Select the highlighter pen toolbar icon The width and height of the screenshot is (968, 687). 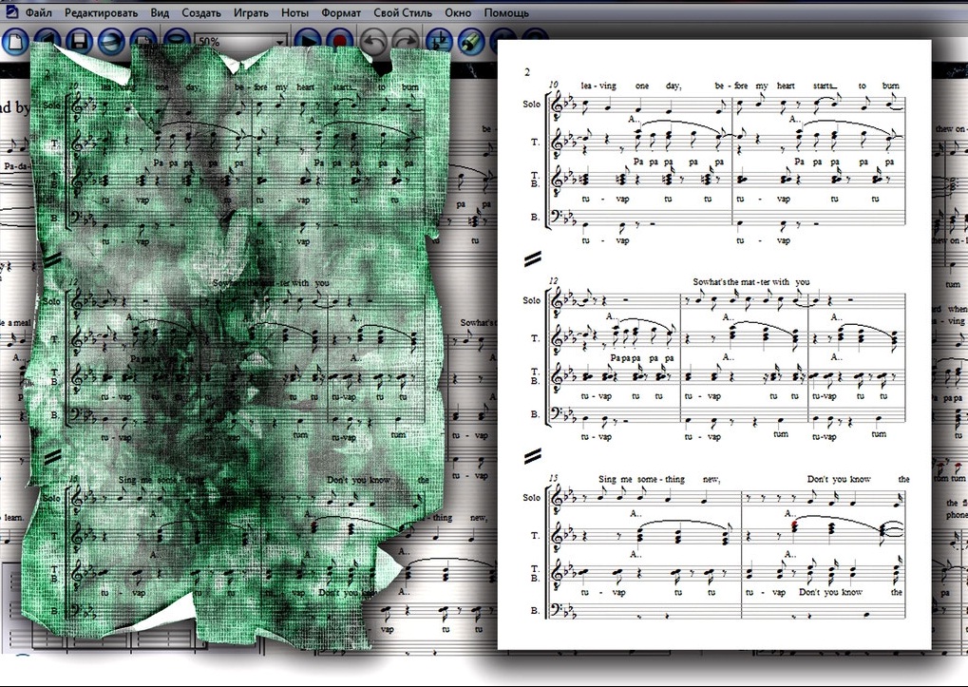(469, 41)
